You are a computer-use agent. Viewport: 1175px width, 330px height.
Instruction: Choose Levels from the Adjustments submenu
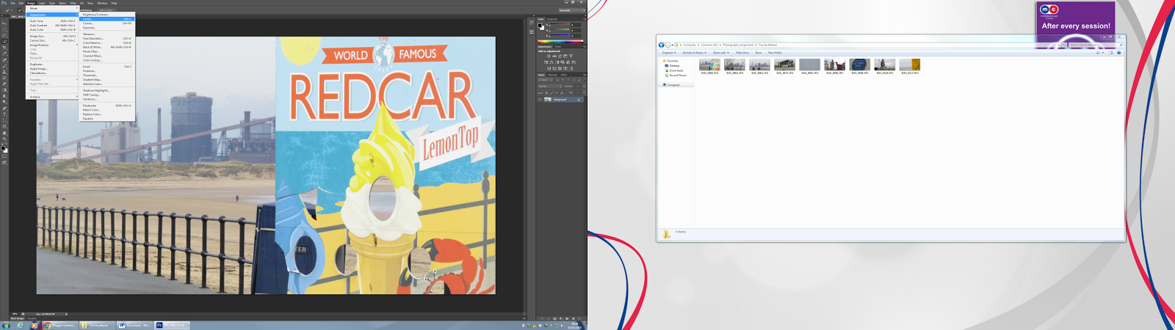pyautogui.click(x=106, y=19)
